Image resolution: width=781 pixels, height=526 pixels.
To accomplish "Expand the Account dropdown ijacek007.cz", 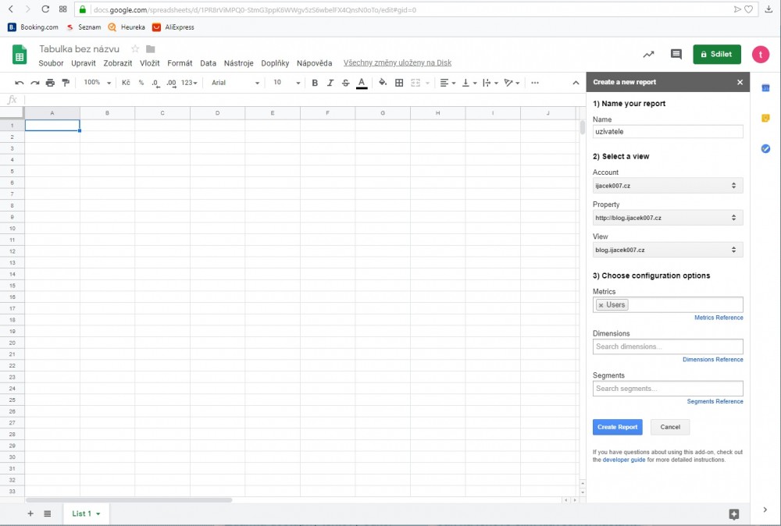I will pos(667,186).
